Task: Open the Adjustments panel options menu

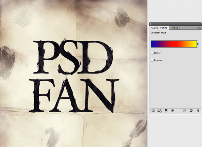Action: [199, 28]
